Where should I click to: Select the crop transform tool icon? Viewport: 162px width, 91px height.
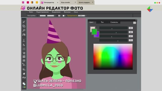tap(24, 53)
